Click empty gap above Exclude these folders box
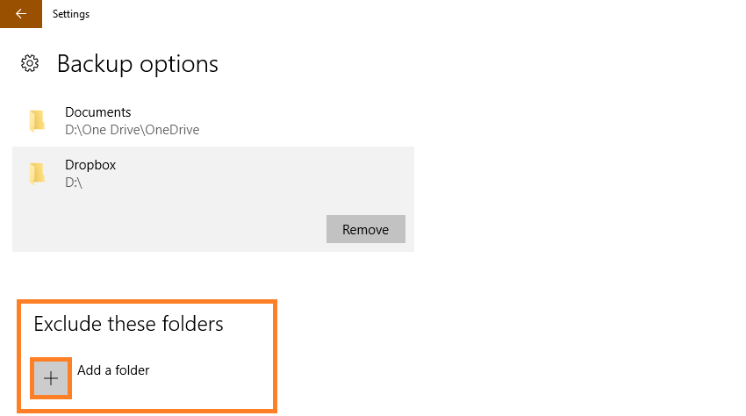 click(143, 276)
